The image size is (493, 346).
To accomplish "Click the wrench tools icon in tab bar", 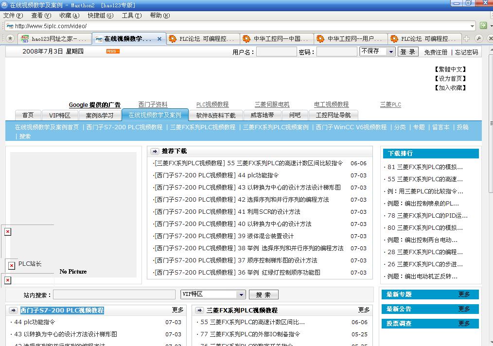I will tap(478, 38).
